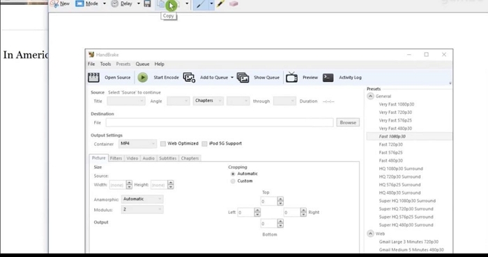The width and height of the screenshot is (488, 257).
Task: Select the Eraser tool in Snipping Tool
Action: point(234,3)
